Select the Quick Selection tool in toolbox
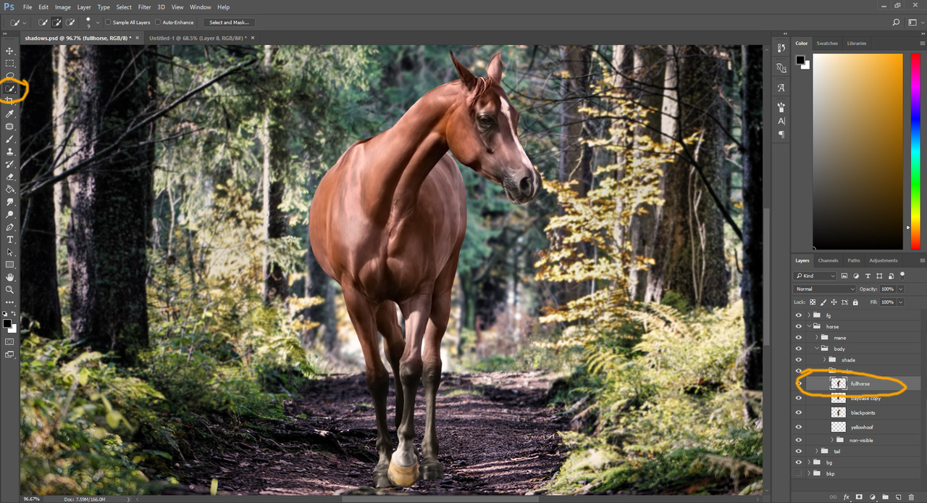Screen dimensions: 927x503 click(9, 89)
